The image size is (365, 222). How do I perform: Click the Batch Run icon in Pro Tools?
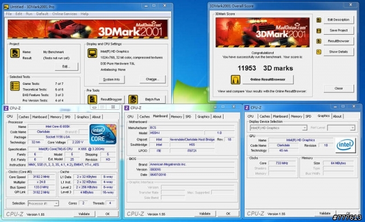coord(133,100)
